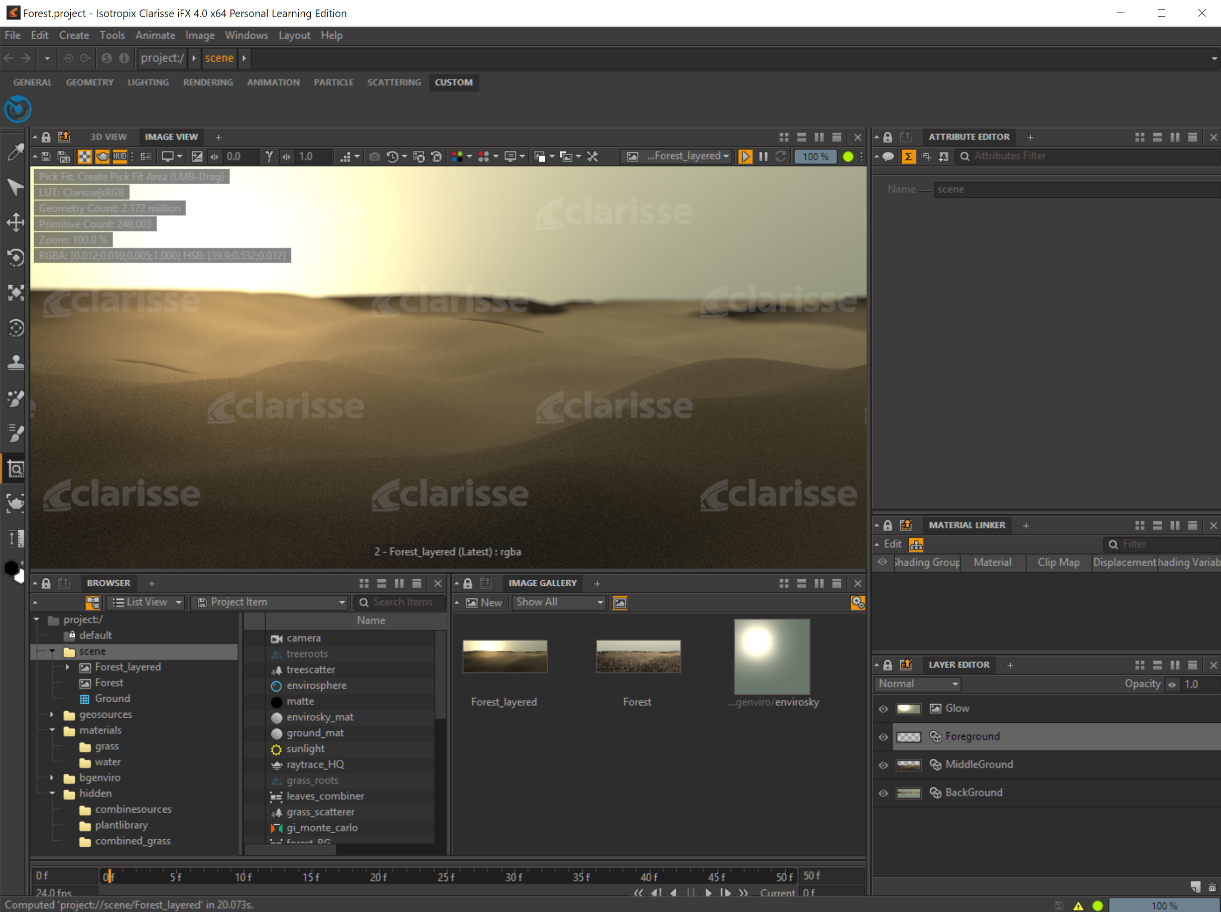This screenshot has height=912, width=1221.
Task: Click the render play button in Image View
Action: click(x=745, y=157)
